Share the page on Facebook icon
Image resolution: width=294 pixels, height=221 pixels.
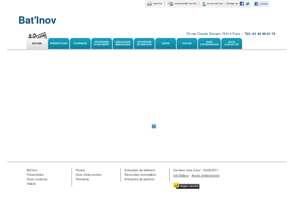click(242, 4)
